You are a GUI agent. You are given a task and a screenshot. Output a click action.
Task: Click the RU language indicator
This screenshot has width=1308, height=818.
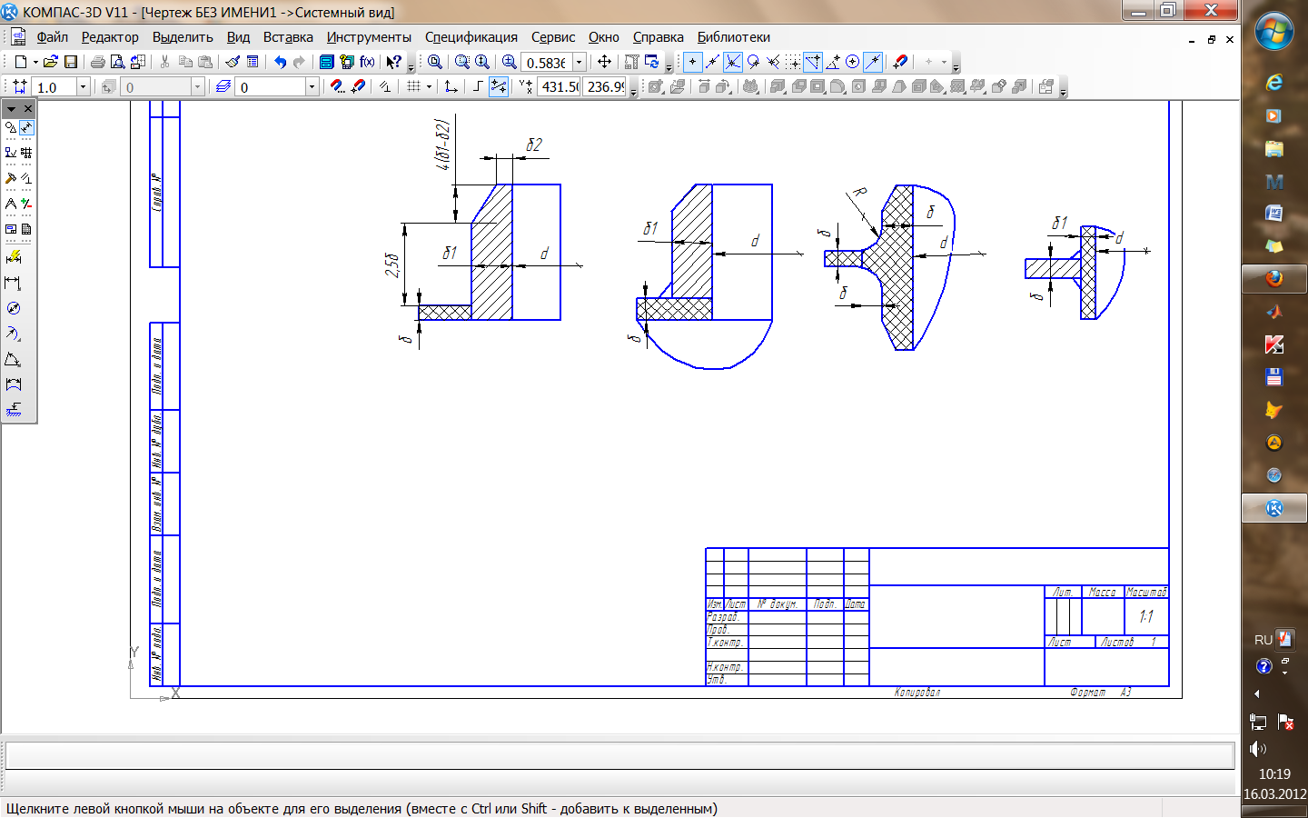click(1263, 640)
